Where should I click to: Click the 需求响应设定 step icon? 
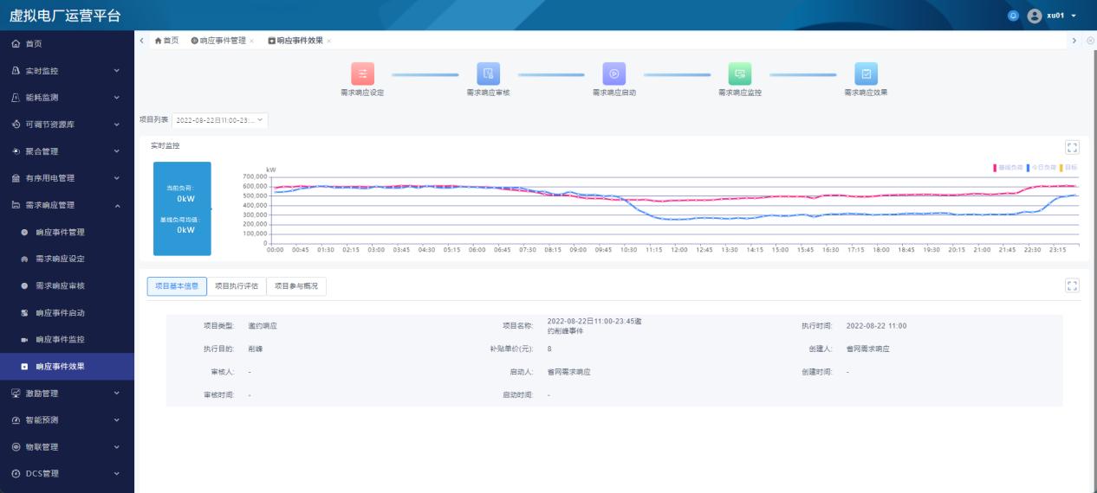coord(363,74)
